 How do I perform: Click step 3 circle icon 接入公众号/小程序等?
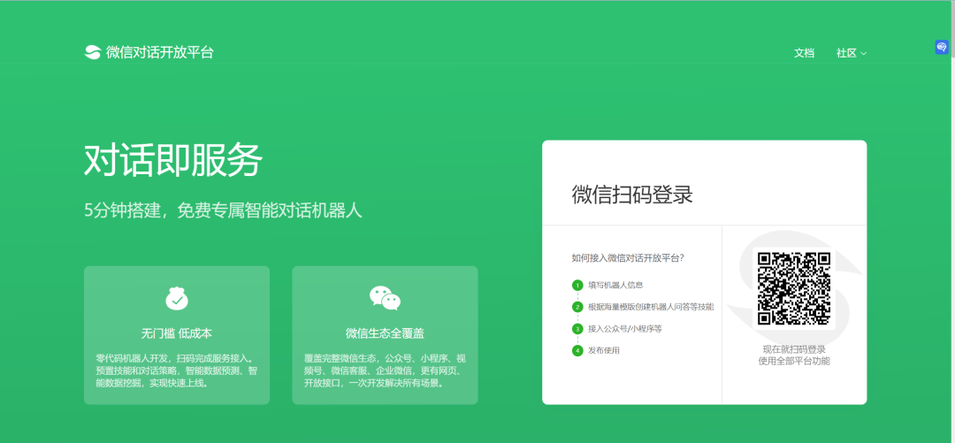point(577,329)
